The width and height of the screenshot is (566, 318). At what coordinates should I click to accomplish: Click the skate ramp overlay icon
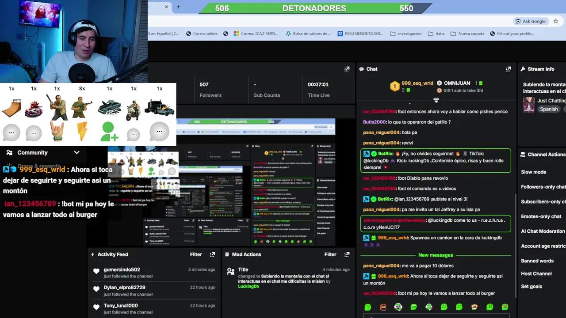(x=11, y=109)
